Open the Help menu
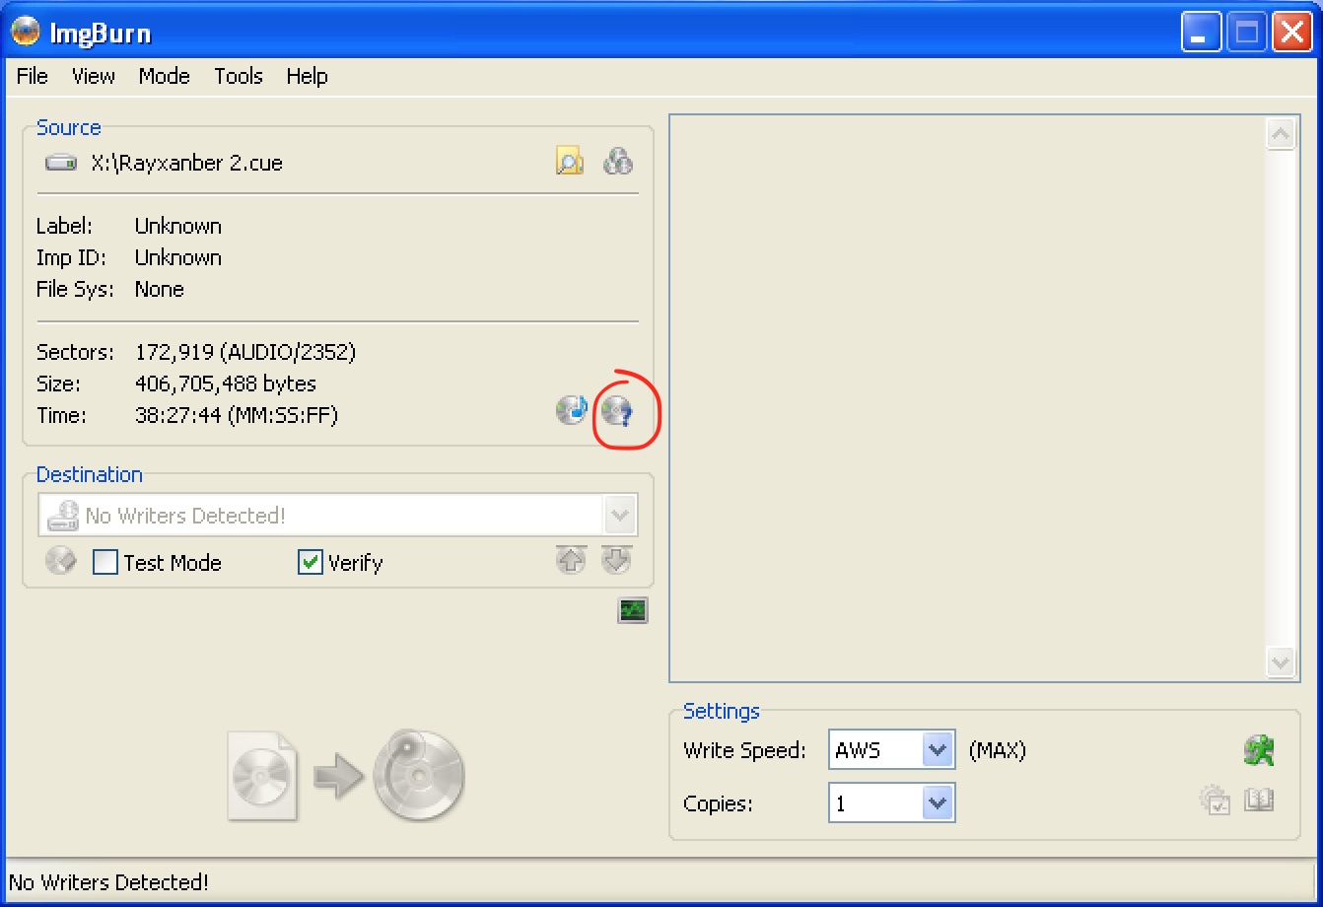1323x907 pixels. (x=307, y=76)
